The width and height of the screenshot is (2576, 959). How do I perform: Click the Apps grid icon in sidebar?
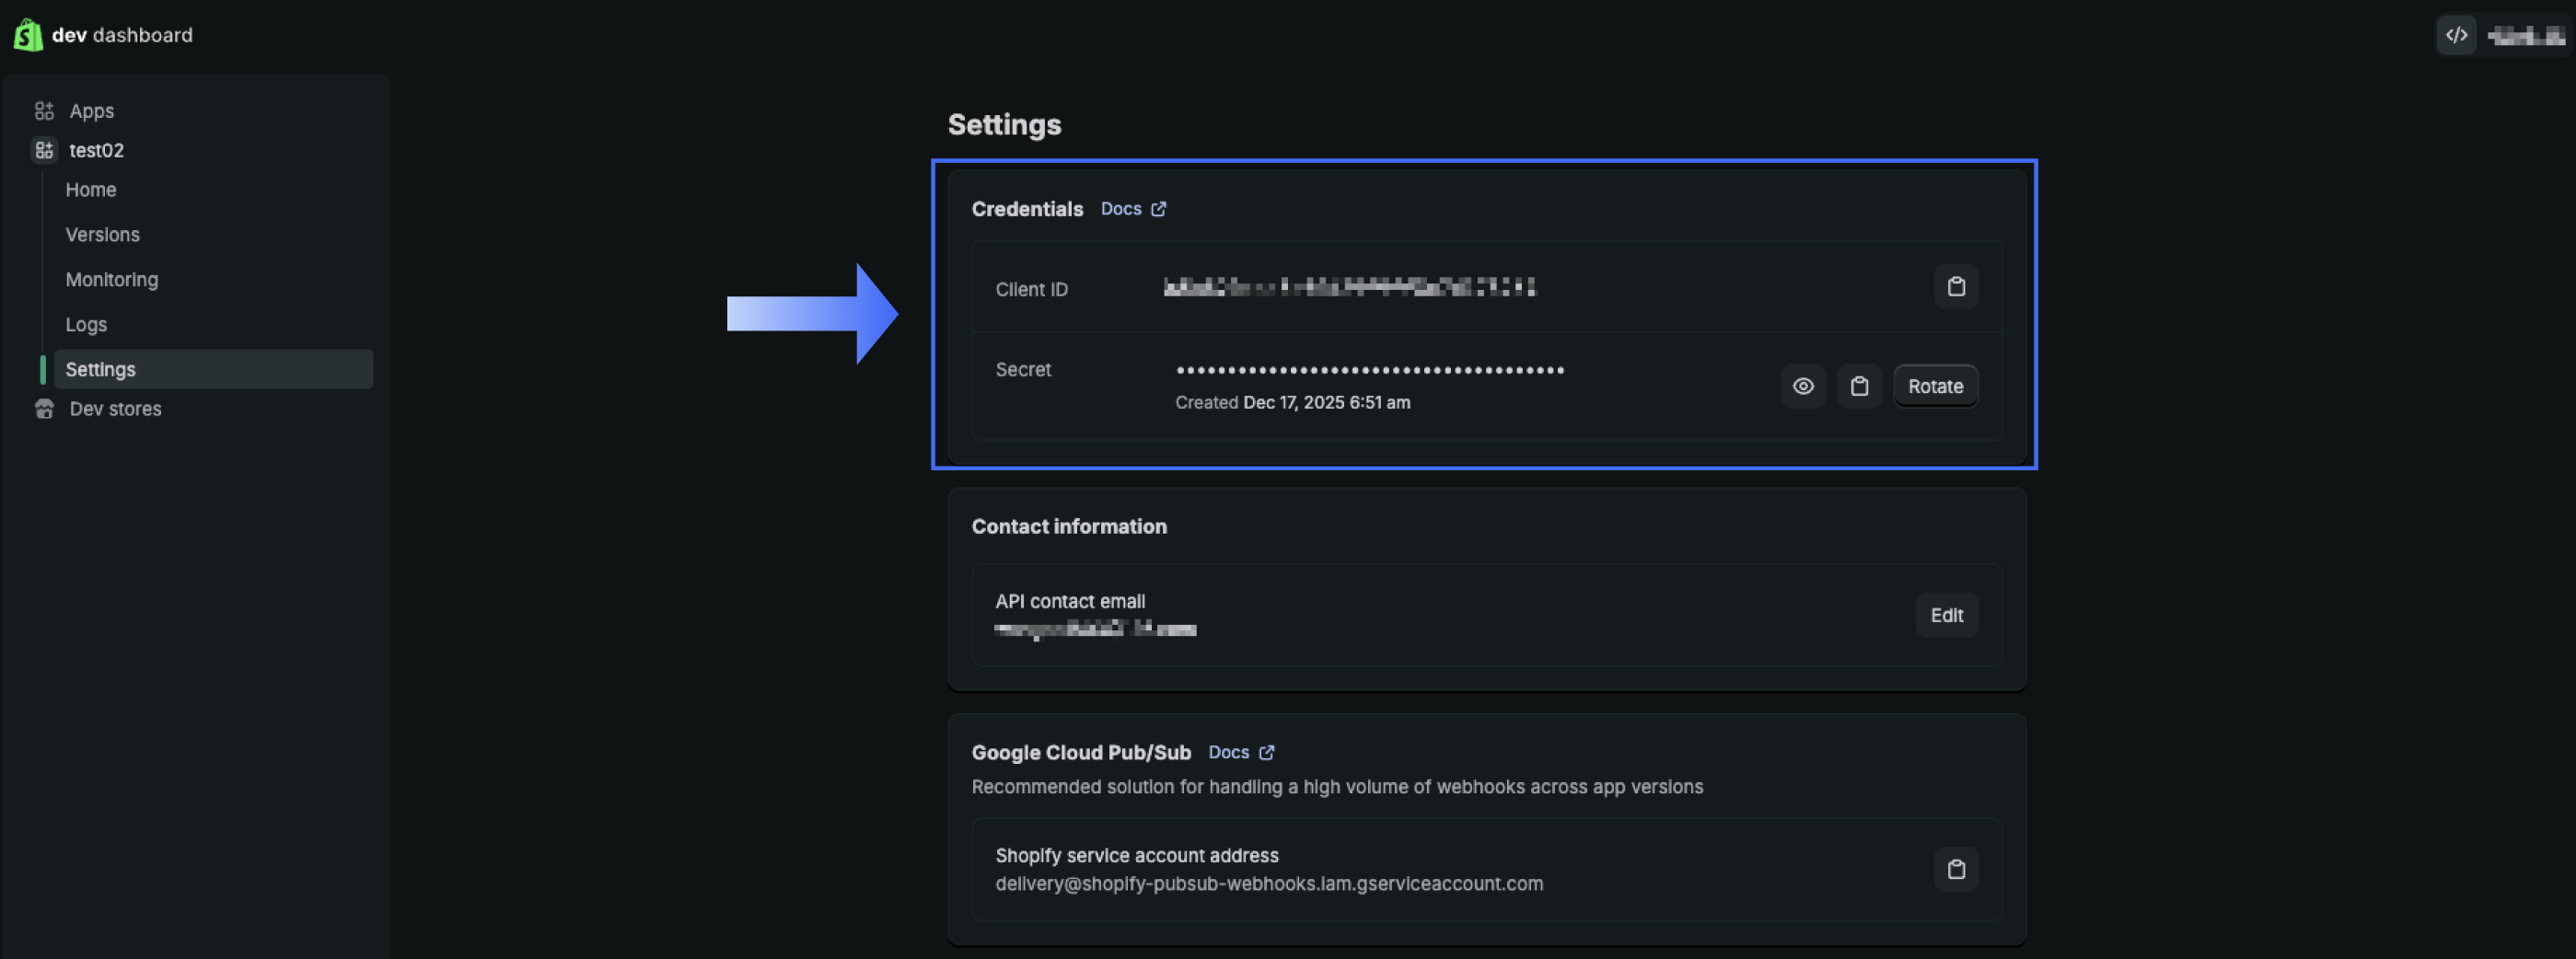coord(44,111)
